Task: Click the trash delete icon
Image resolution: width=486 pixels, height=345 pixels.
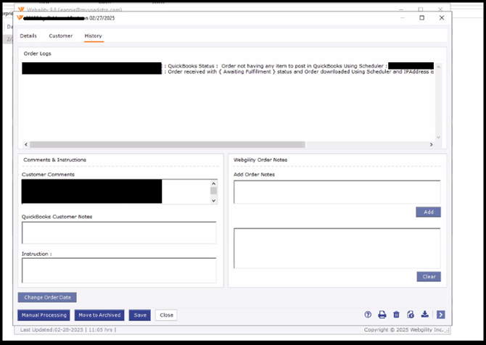Action: click(396, 315)
